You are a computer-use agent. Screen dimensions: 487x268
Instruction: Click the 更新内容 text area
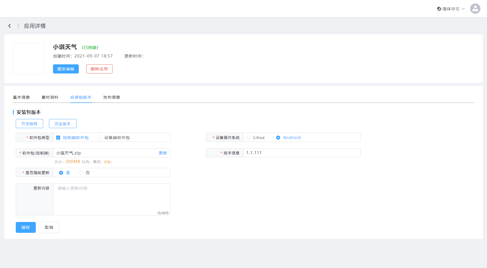click(x=112, y=199)
